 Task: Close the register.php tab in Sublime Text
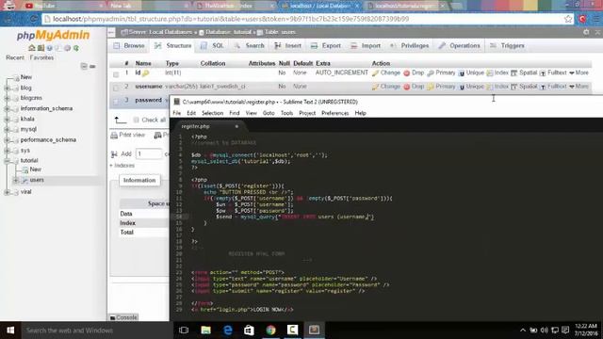pos(236,126)
